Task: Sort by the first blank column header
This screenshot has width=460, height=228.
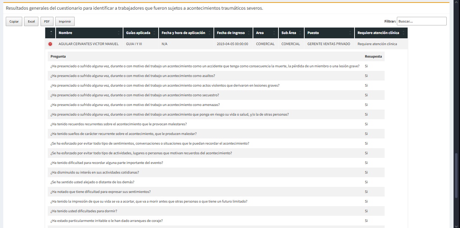Action: 51,33
